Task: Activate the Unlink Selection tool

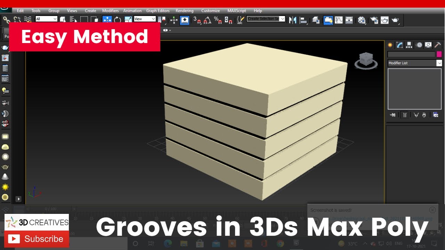Action: (x=17, y=20)
